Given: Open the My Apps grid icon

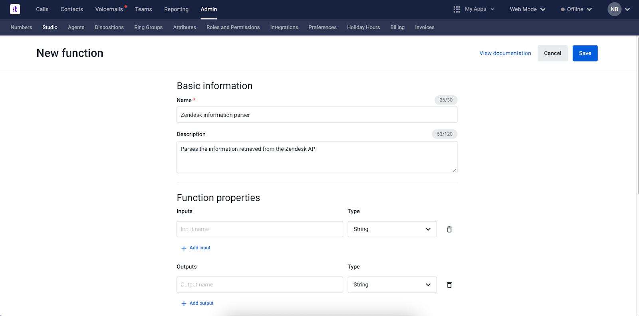Looking at the screenshot, I should click(457, 9).
